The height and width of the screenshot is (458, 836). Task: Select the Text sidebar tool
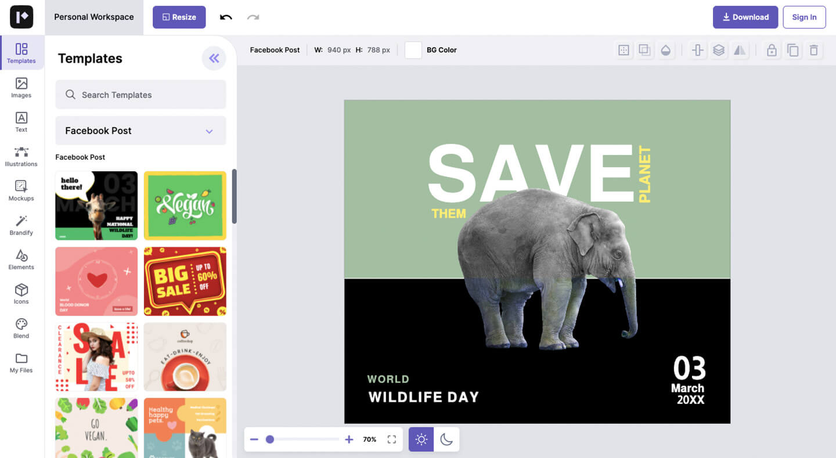21,122
